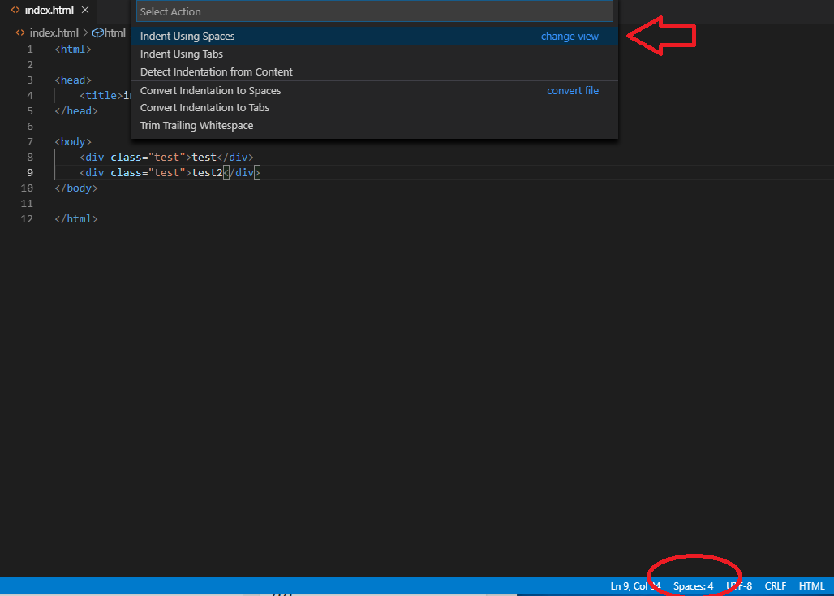834x596 pixels.
Task: Place cursor in title tag on line 4
Action: (101, 95)
